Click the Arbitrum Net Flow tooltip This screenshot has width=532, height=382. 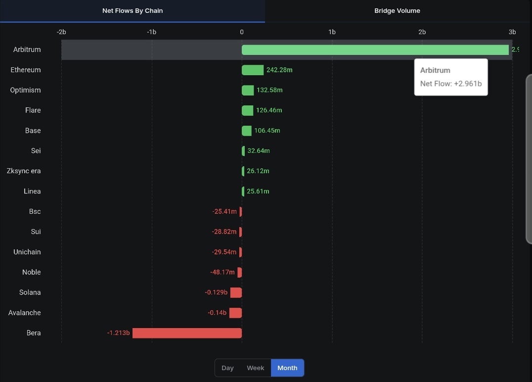(x=451, y=77)
